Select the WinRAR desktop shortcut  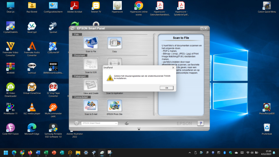pos(10,67)
